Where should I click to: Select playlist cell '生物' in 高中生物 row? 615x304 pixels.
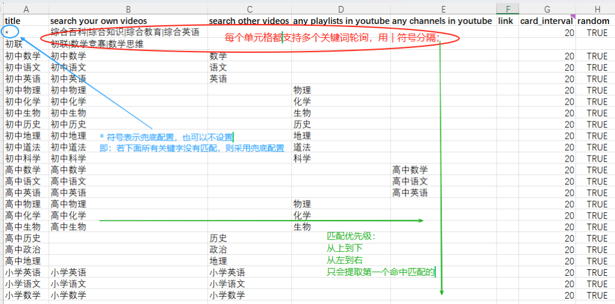(x=341, y=226)
